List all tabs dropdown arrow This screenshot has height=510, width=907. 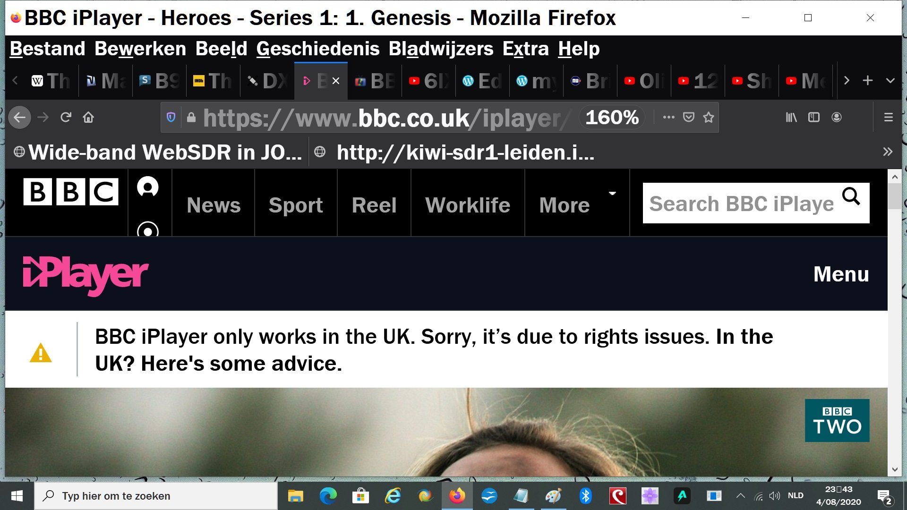click(890, 81)
